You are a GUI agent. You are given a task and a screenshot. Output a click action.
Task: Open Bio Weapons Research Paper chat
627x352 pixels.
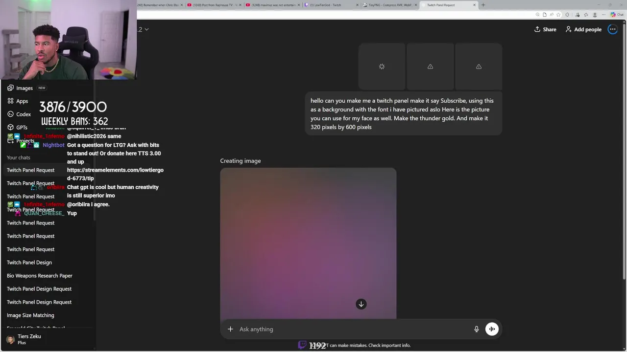coord(40,276)
